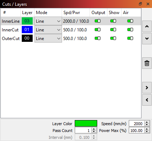152x141 pixels.
Task: Open the Mode dropdown for OuterCut
Action: 48,39
